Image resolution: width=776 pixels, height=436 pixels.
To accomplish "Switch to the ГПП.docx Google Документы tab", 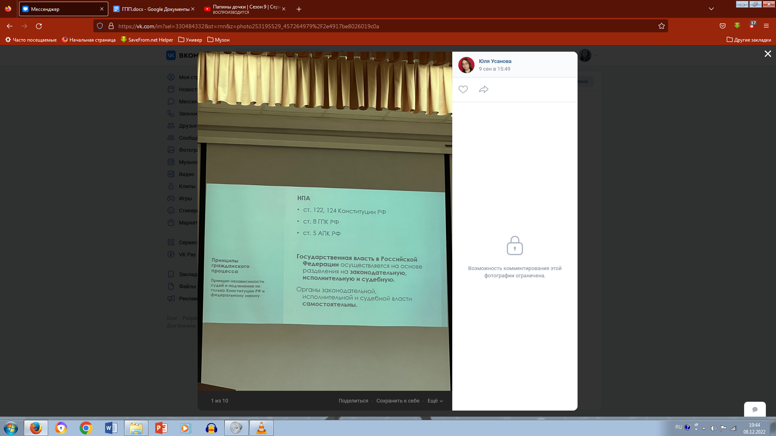I will pos(154,9).
